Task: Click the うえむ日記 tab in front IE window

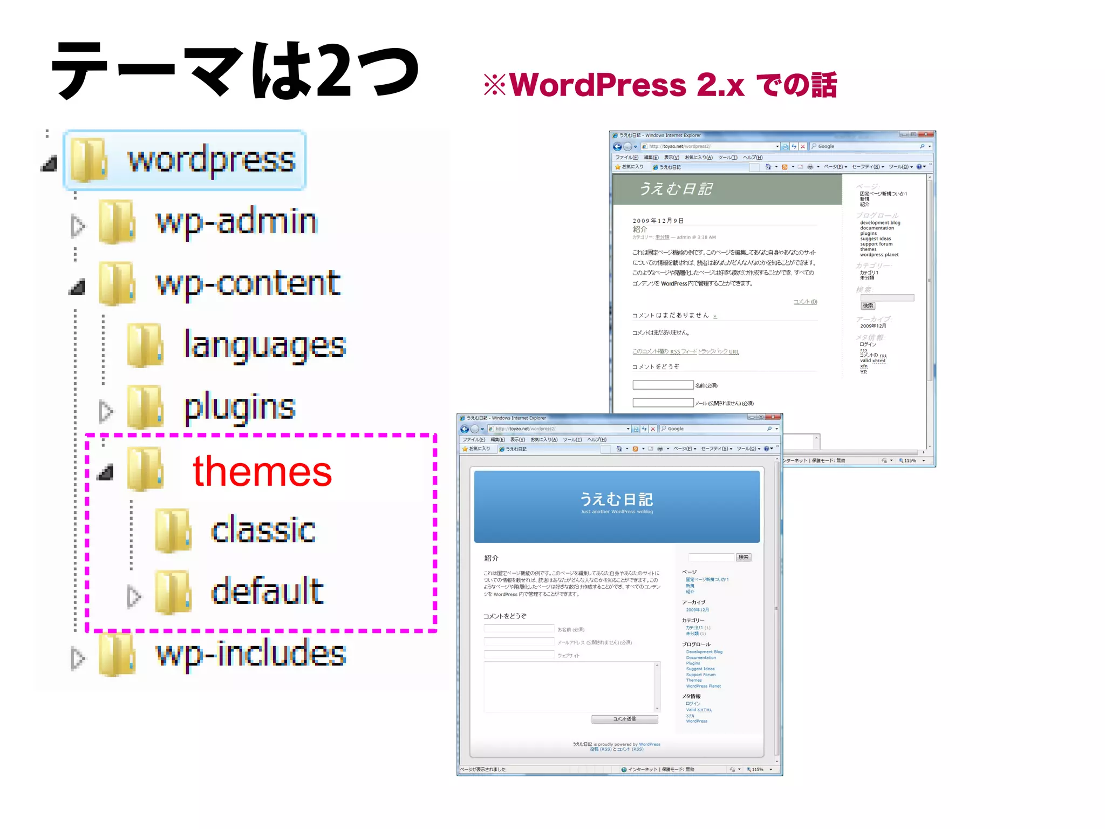Action: (549, 449)
